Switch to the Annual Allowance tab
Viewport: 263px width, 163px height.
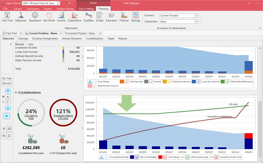tap(72, 39)
